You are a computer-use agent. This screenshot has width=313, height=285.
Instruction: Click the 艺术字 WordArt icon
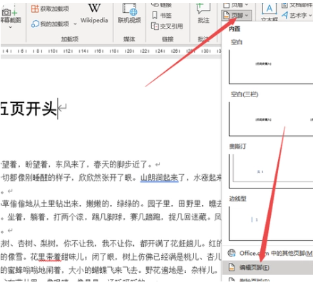click(284, 16)
